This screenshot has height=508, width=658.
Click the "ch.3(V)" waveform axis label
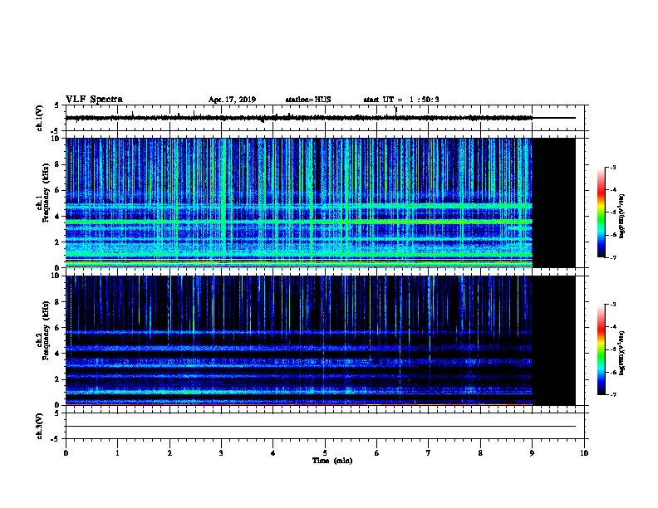coord(39,426)
